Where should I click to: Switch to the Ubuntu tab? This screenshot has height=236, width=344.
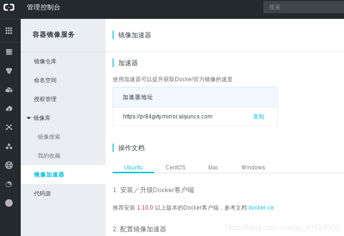pyautogui.click(x=133, y=168)
